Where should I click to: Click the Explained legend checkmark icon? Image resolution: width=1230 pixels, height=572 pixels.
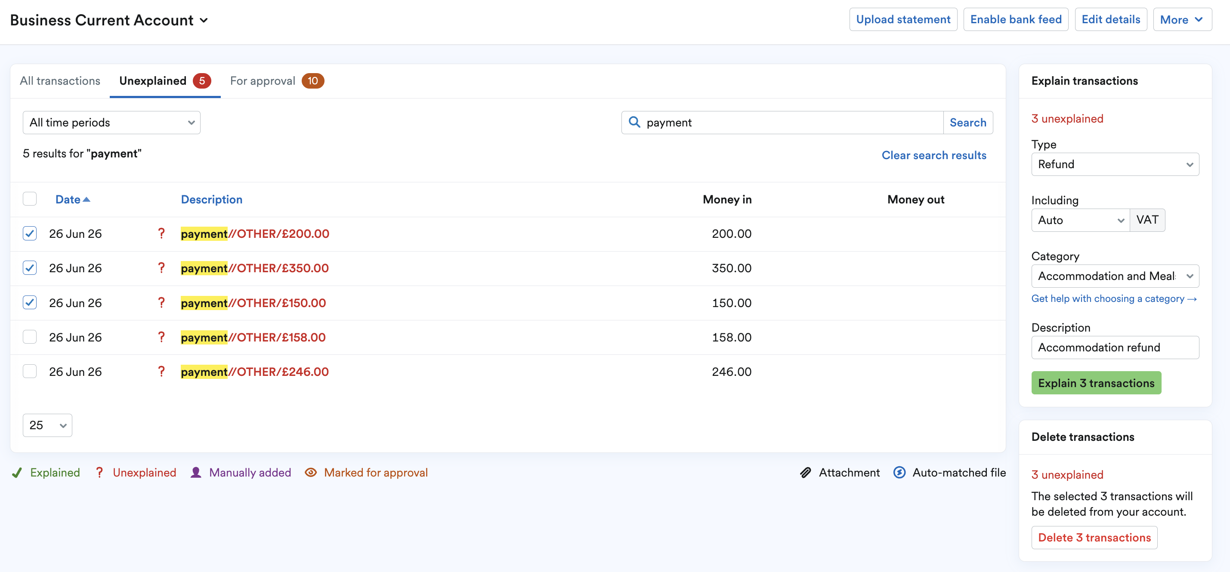pos(17,472)
